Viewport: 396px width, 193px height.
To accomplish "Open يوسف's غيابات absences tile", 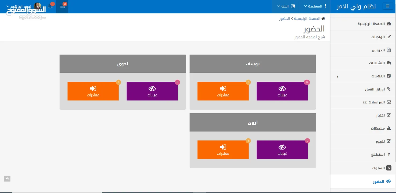I will (282, 91).
